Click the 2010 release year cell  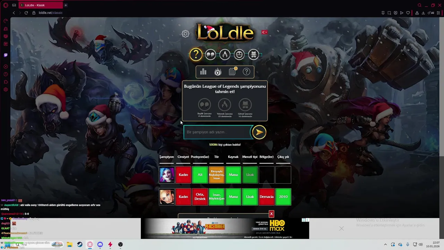coord(283,197)
